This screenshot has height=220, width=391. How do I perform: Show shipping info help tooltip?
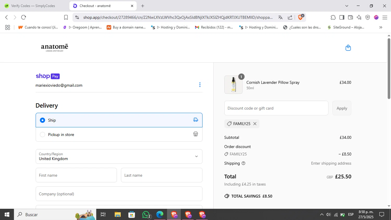243,163
